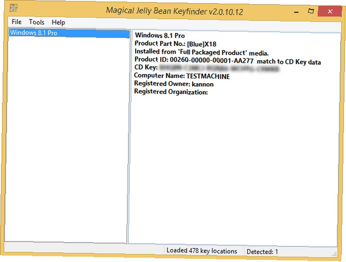Click the Registered Organization line
Image resolution: width=346 pixels, height=262 pixels.
[x=171, y=92]
